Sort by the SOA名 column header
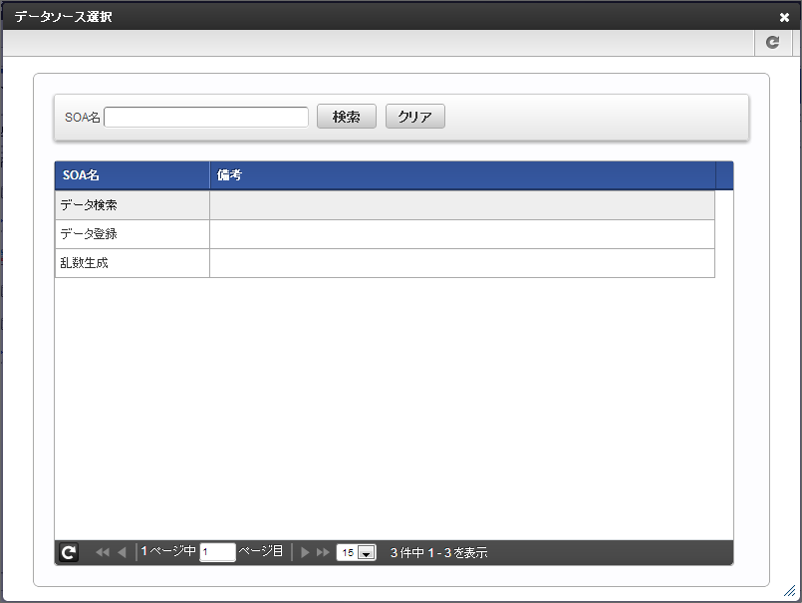 (x=132, y=175)
